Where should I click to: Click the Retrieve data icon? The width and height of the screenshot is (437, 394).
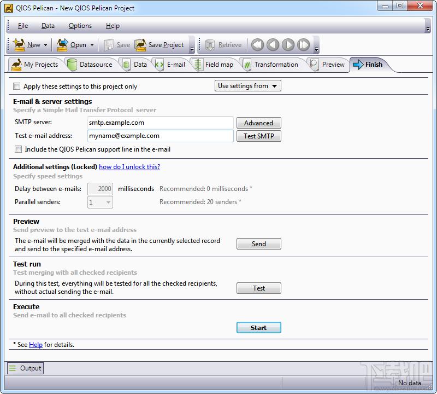[210, 45]
